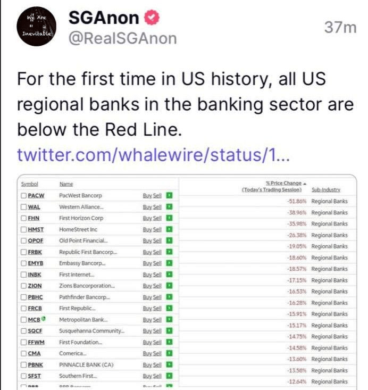This screenshot has height=390, width=368.
Task: Click green action icon in HomeStreet Inc row
Action: pyautogui.click(x=169, y=229)
